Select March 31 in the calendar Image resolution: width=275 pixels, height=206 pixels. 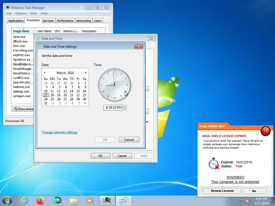coord(46,103)
